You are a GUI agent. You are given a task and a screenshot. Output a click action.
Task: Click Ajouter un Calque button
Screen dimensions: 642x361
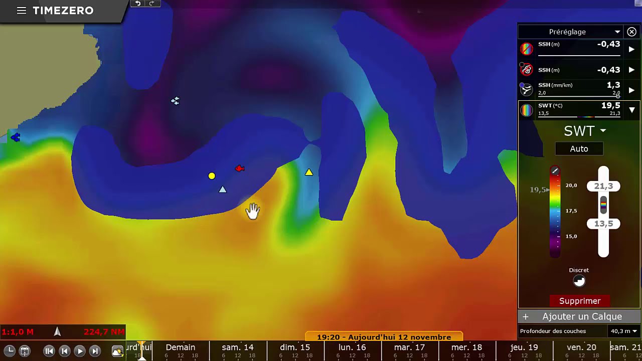[580, 316]
